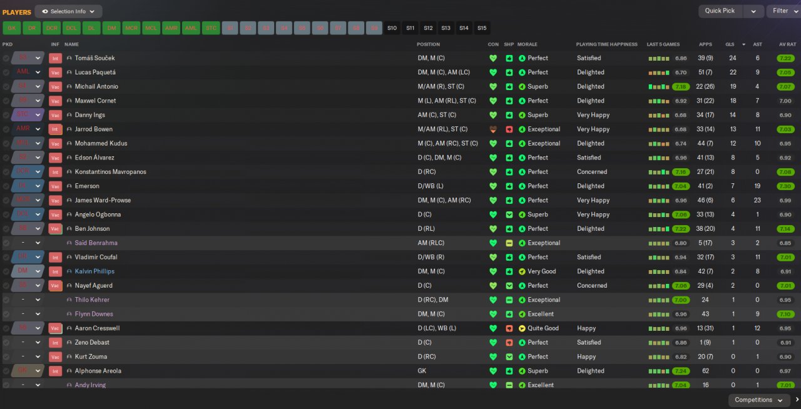Click the condition heart icon for Tomáš Souček
This screenshot has width=801, height=409.
(493, 58)
